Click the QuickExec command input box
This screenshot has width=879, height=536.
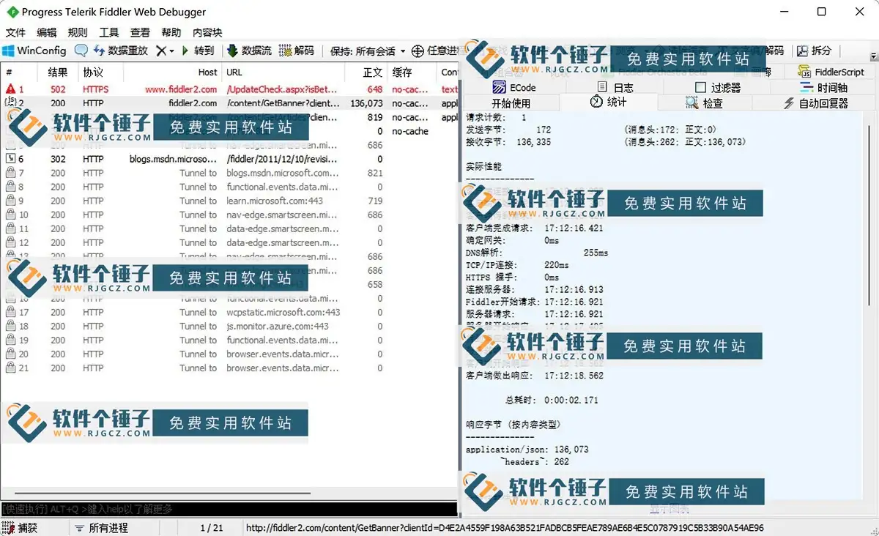[229, 509]
